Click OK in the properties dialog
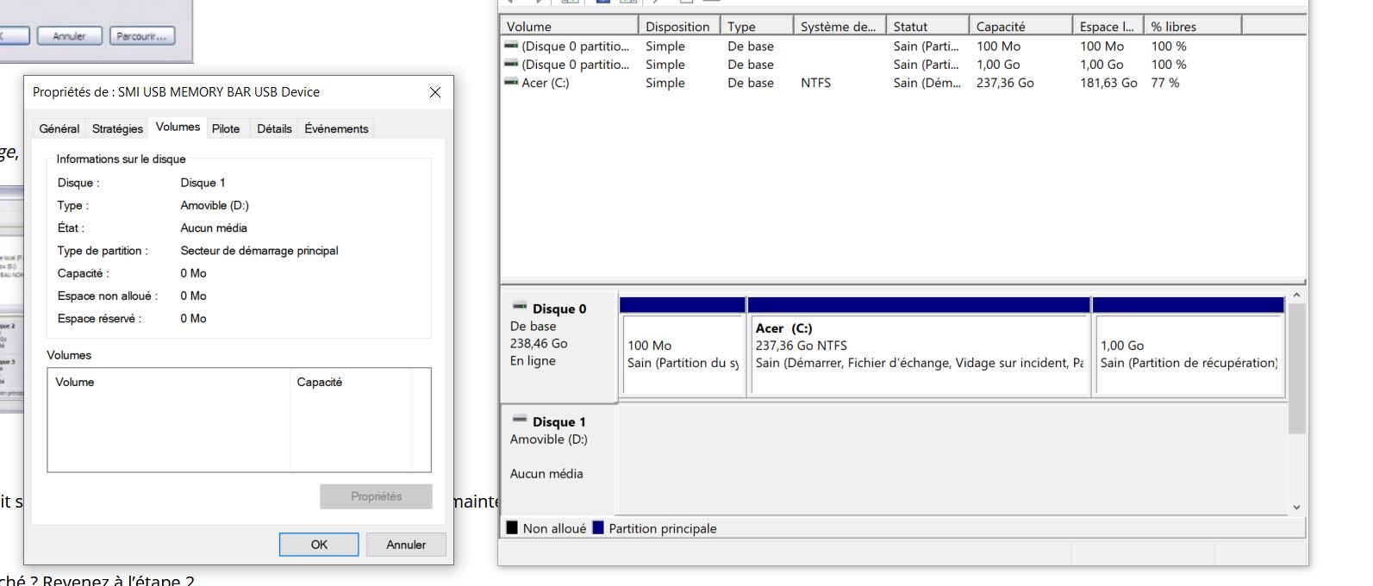This screenshot has width=1373, height=586. point(319,545)
